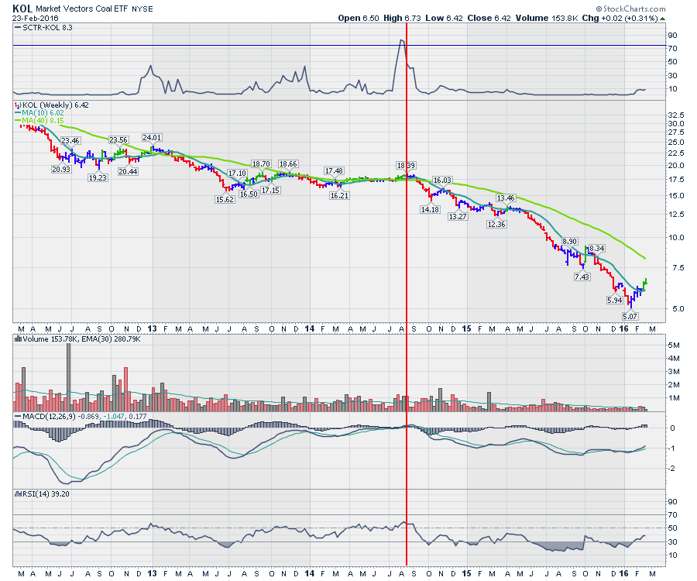
Task: Click the 13 year label on price axis
Action: (x=152, y=328)
